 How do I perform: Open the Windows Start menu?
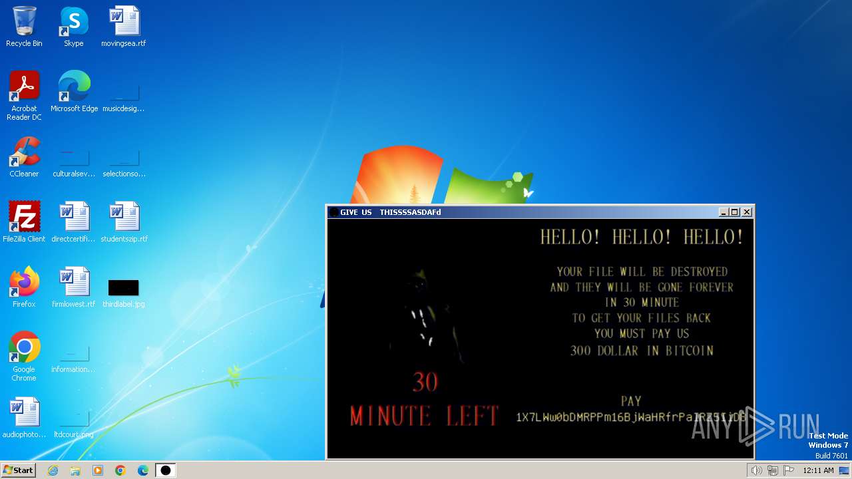(x=19, y=470)
